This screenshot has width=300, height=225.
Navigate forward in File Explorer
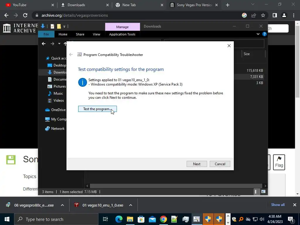tap(52, 44)
